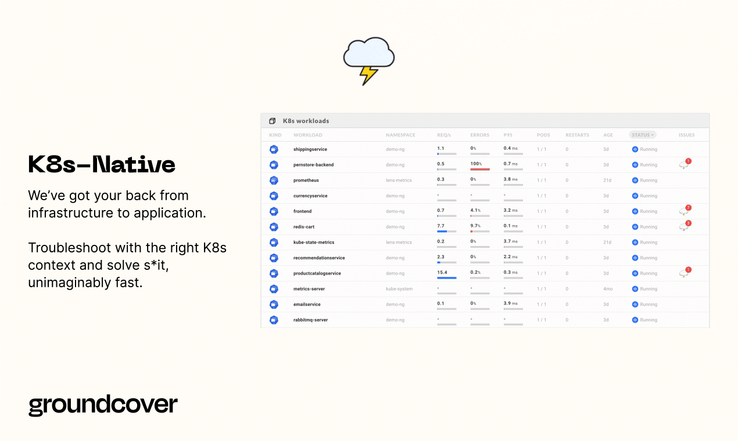This screenshot has width=738, height=441.
Task: Click the kube-system namespace cell
Action: pyautogui.click(x=399, y=288)
